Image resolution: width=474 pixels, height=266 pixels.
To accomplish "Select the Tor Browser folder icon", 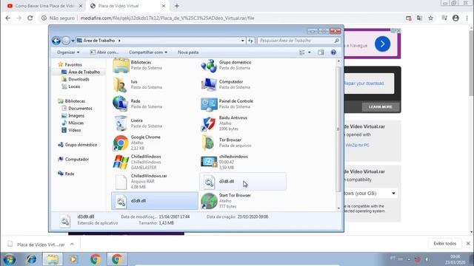I will (x=209, y=143).
